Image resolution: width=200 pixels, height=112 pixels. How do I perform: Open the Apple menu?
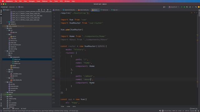[3, 1]
